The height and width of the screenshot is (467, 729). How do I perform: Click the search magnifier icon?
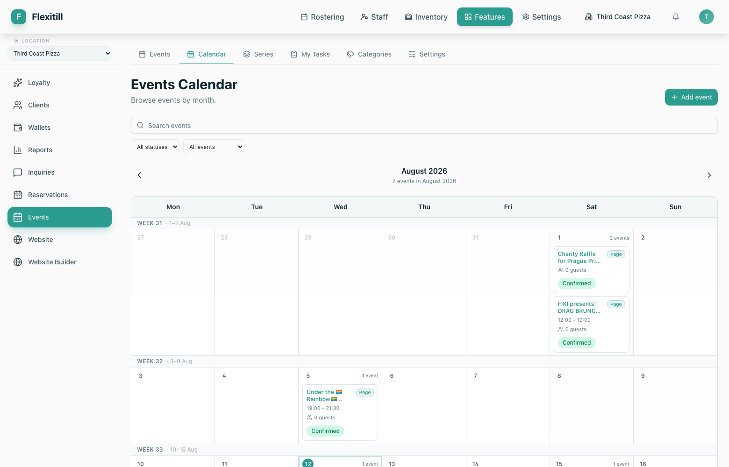click(140, 125)
